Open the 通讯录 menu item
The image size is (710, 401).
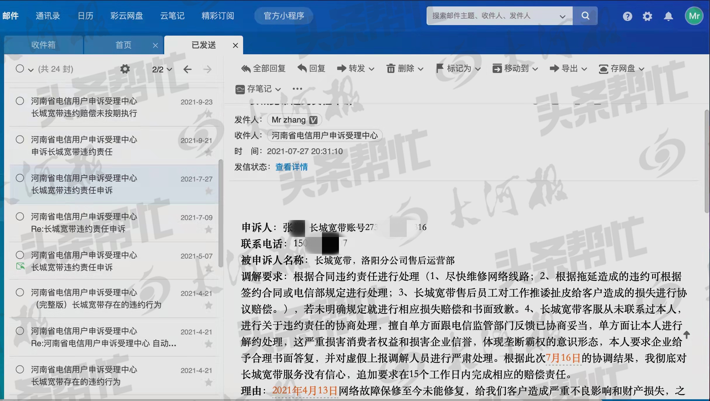point(48,16)
